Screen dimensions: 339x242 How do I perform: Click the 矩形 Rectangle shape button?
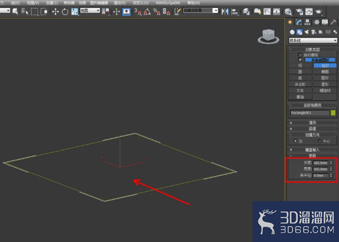click(x=325, y=65)
